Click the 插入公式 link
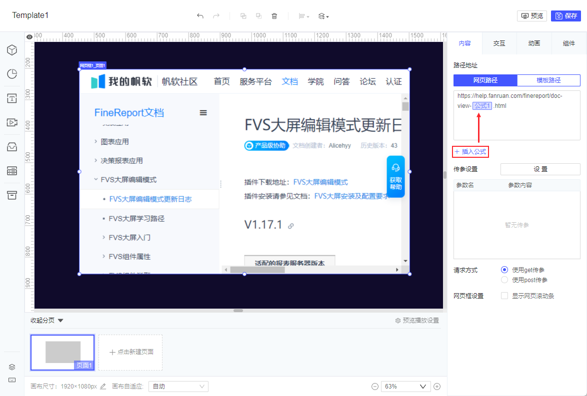Screen dimensions: 587x396 pyautogui.click(x=470, y=151)
